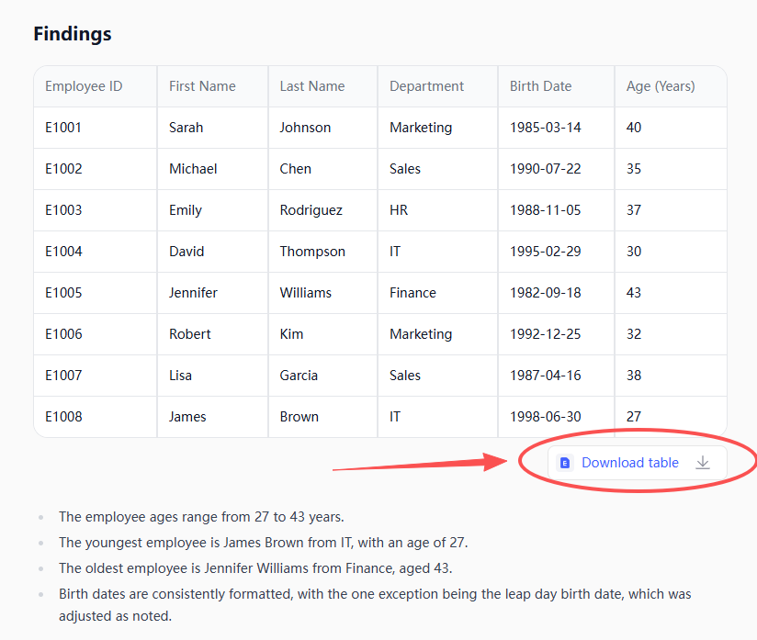Click the Age (Years) column header
Screen dimensions: 757x640
(661, 86)
